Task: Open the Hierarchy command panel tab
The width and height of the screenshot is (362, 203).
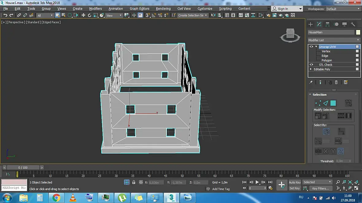Action: [327, 24]
